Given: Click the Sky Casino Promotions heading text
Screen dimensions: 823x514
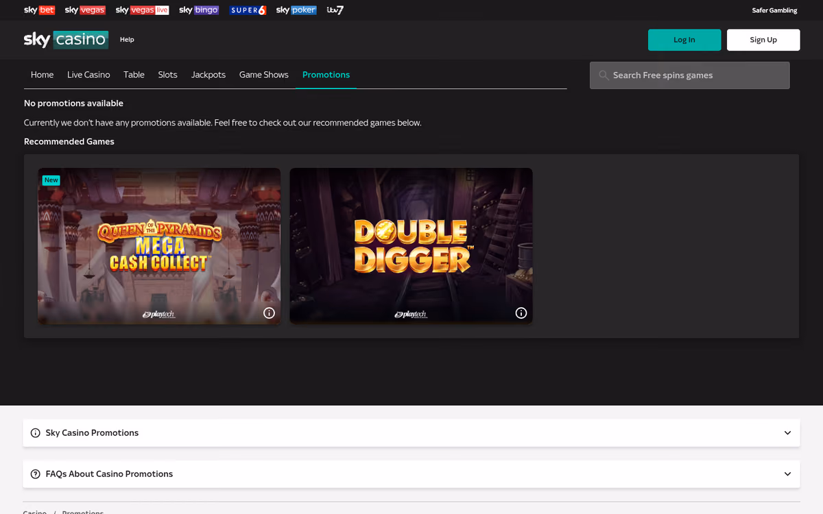Looking at the screenshot, I should [x=92, y=433].
